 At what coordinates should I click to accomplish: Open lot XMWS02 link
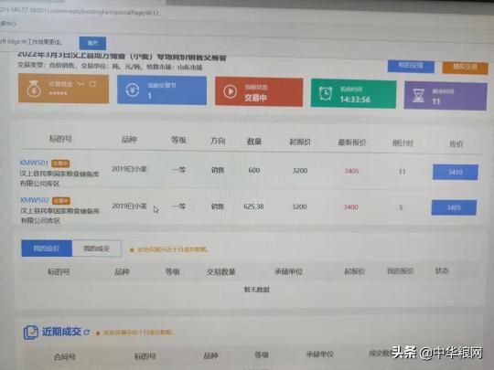tap(35, 200)
